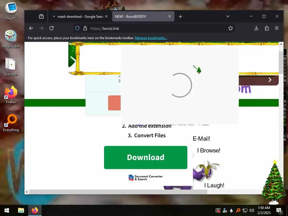Click the "I Laugh!" text

[214, 185]
